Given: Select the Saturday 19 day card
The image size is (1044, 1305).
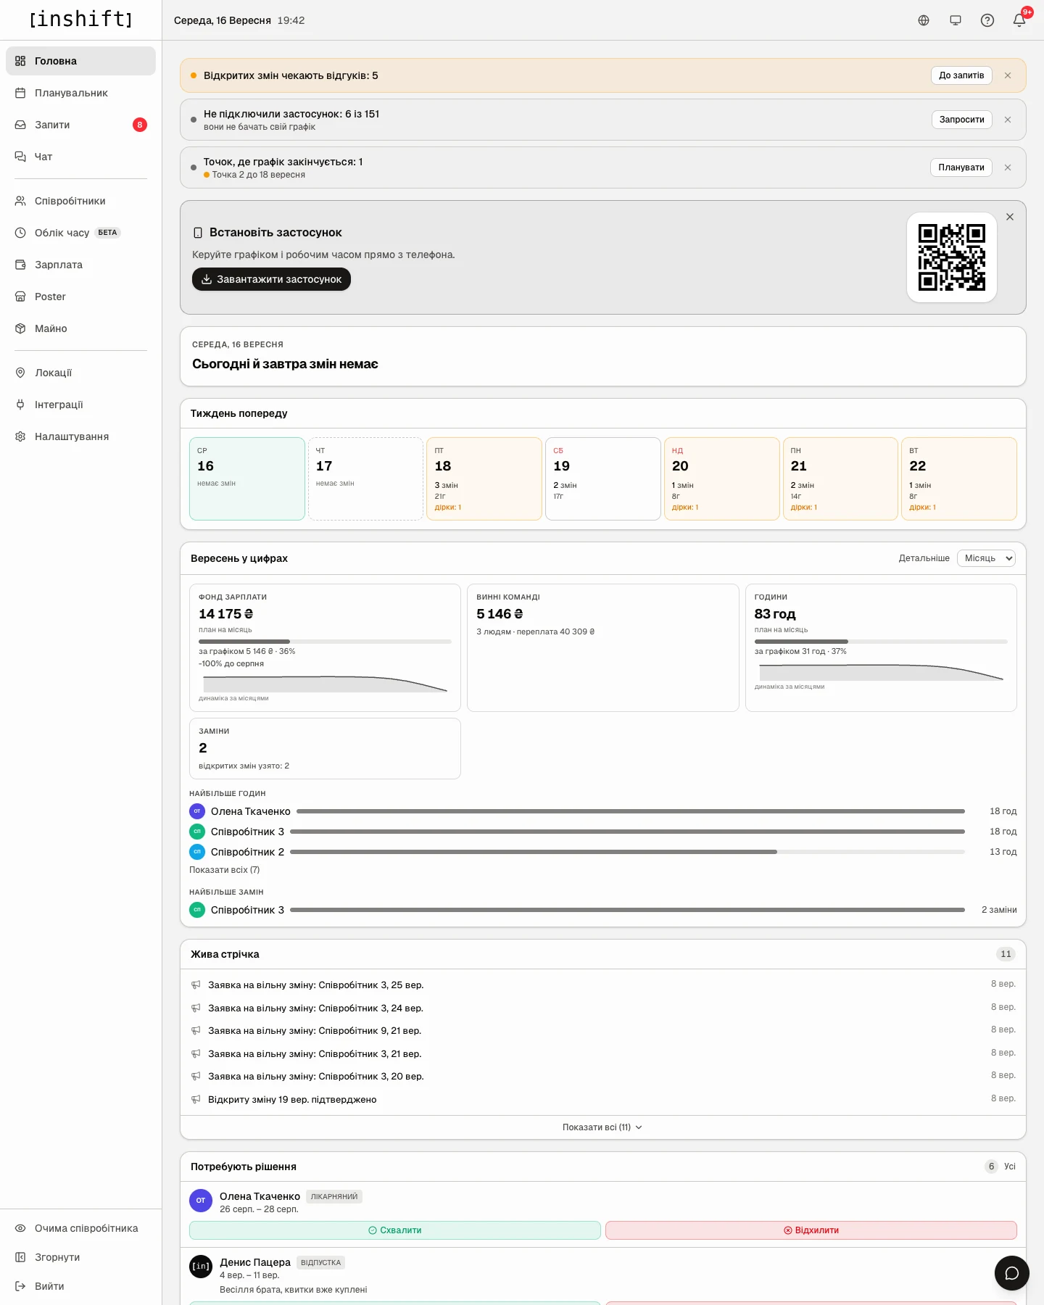Looking at the screenshot, I should coord(603,478).
